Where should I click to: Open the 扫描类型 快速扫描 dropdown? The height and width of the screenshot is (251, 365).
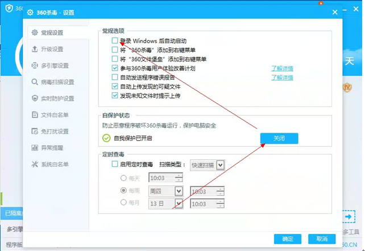point(221,164)
